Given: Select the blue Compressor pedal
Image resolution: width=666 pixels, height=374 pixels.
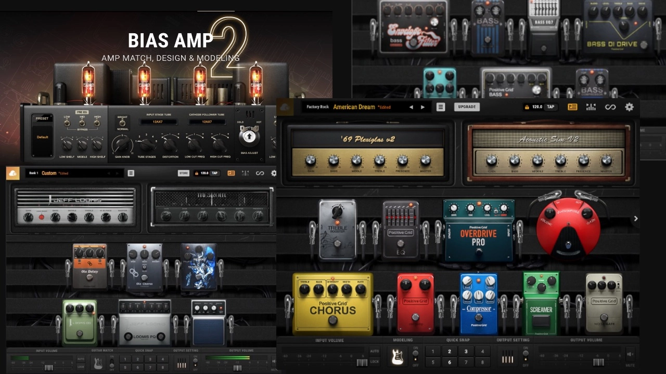Looking at the screenshot, I should (x=479, y=303).
